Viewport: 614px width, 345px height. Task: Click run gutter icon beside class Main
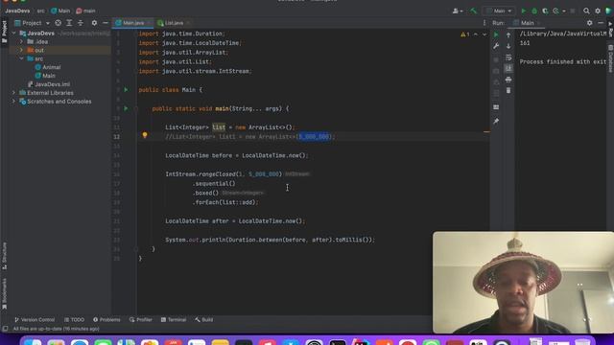point(126,89)
